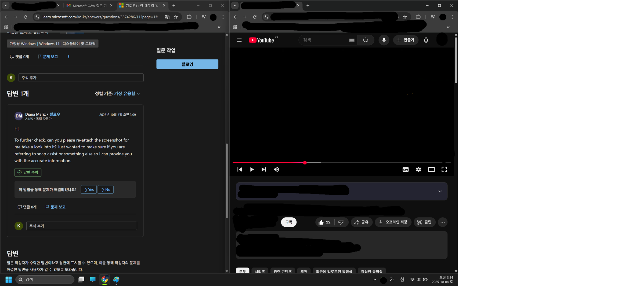The image size is (621, 286).
Task: Switch to the Microsoft Q&A Gmail tab
Action: (x=90, y=5)
